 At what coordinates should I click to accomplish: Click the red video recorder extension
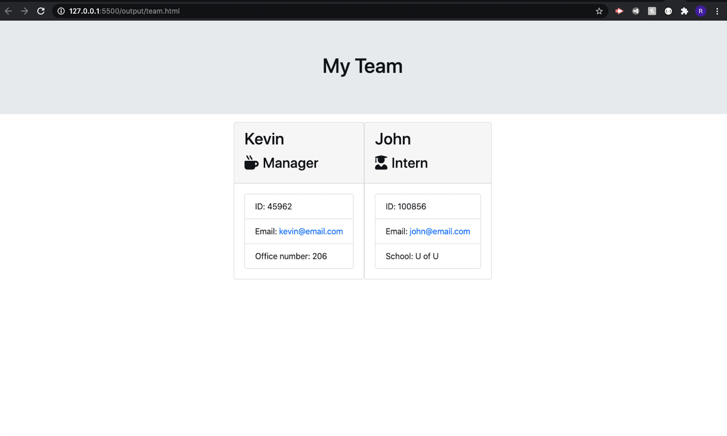(619, 11)
